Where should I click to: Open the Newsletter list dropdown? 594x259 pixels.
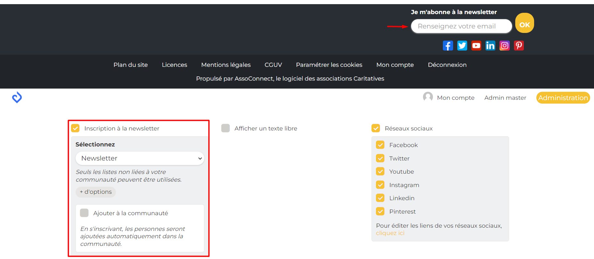click(140, 158)
